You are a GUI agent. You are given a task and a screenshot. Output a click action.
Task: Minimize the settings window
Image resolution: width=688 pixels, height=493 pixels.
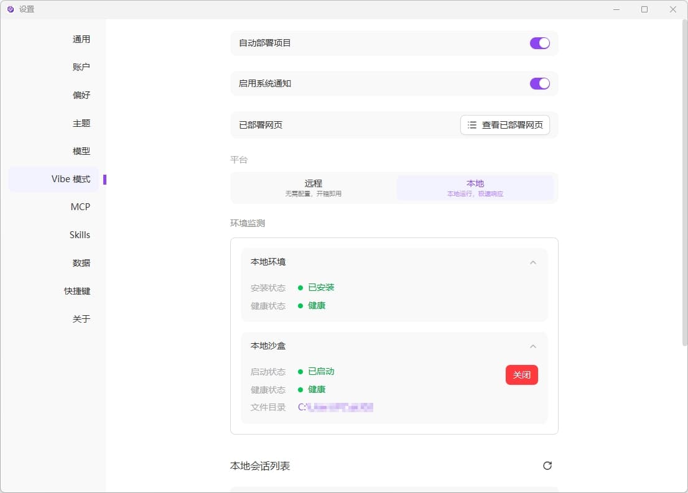[616, 9]
